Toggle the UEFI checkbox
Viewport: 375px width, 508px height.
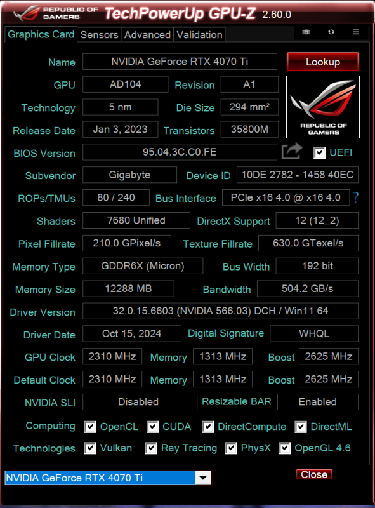point(319,152)
